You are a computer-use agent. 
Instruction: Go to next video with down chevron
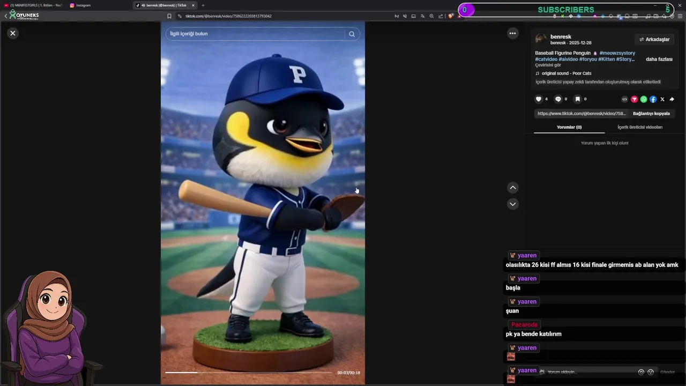pos(513,204)
